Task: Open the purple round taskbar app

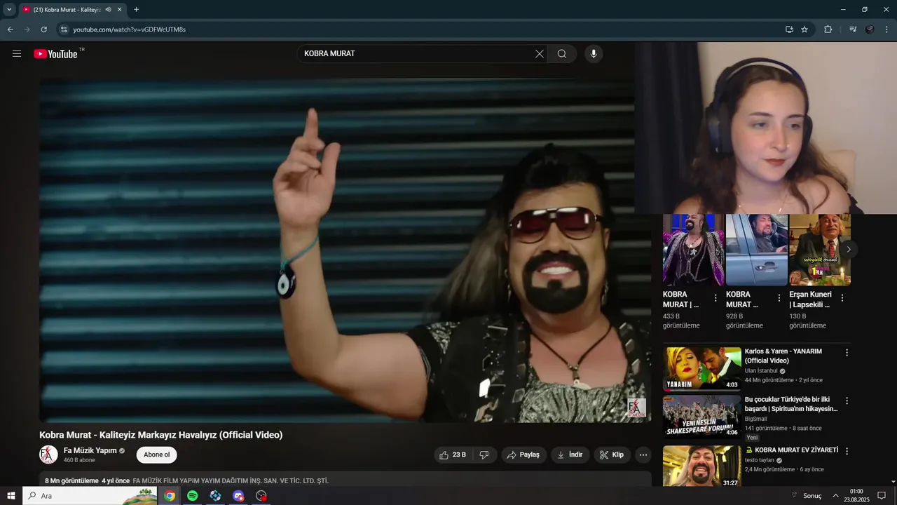Action: [239, 496]
